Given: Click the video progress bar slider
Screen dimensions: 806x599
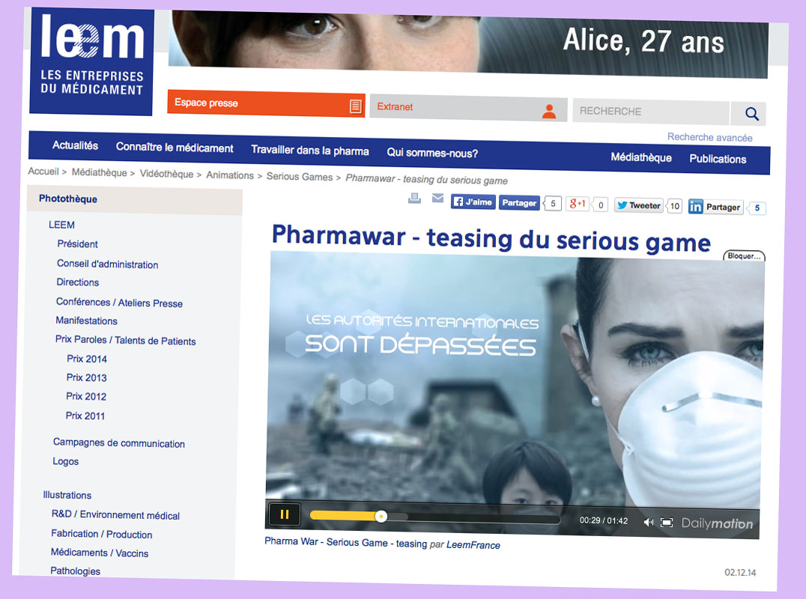Looking at the screenshot, I should tap(381, 517).
